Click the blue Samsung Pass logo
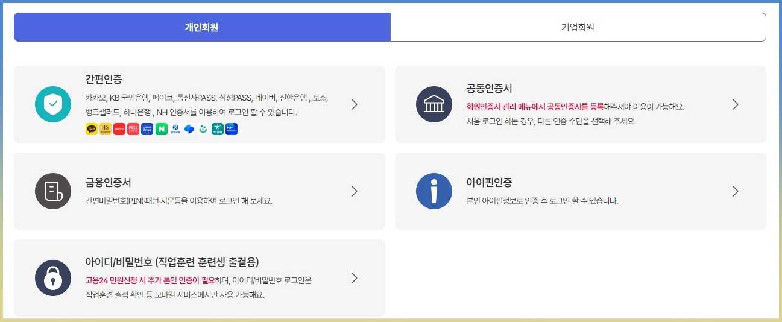Screen dimensions: 782x322 tap(147, 129)
